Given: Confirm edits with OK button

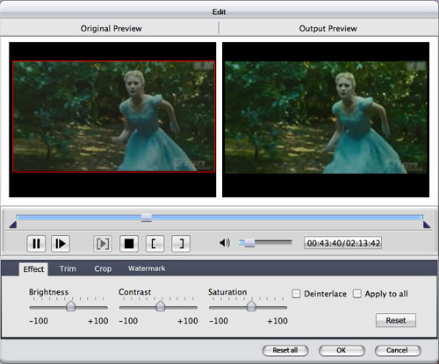Looking at the screenshot, I should (x=342, y=350).
